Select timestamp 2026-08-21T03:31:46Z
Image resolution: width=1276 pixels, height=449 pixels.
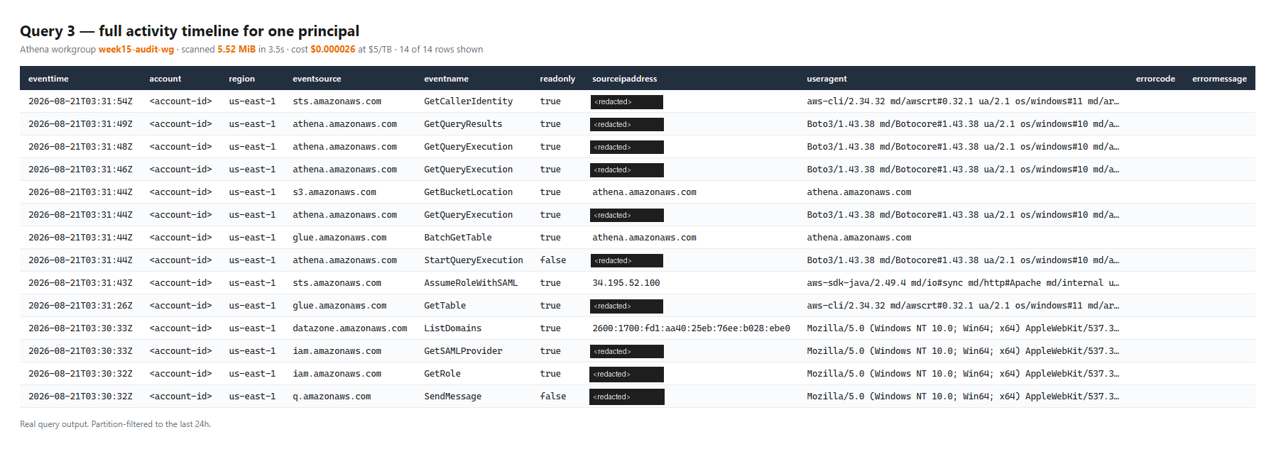[x=80, y=170]
